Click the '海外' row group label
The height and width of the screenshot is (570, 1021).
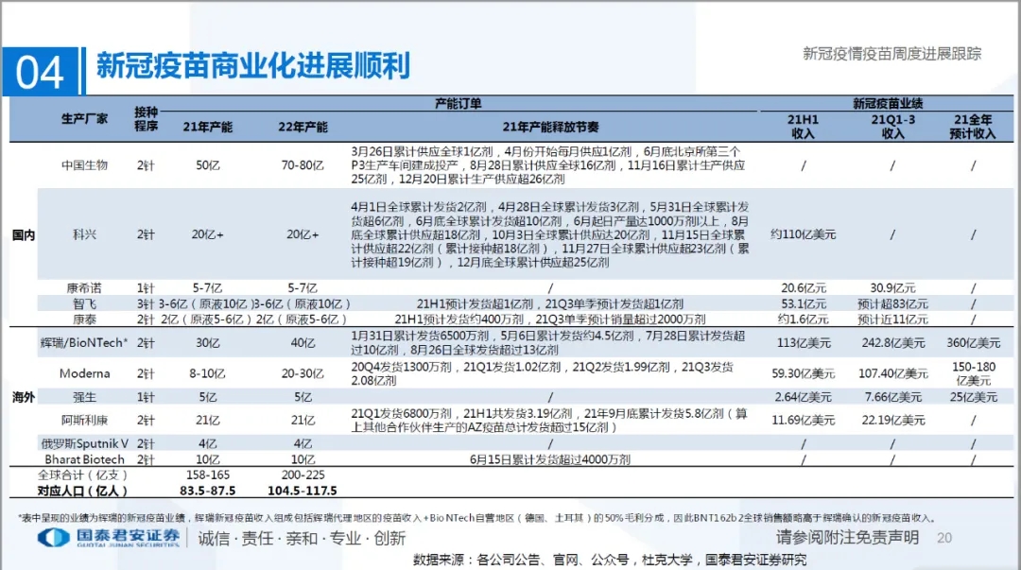[24, 397]
